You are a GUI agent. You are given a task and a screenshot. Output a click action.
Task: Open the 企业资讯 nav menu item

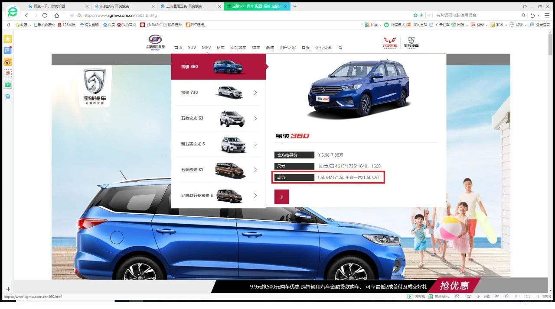(x=323, y=48)
